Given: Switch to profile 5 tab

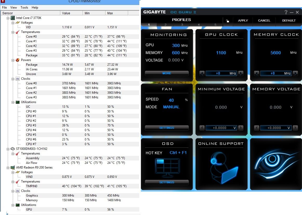Looking at the screenshot, I should 215,25.
